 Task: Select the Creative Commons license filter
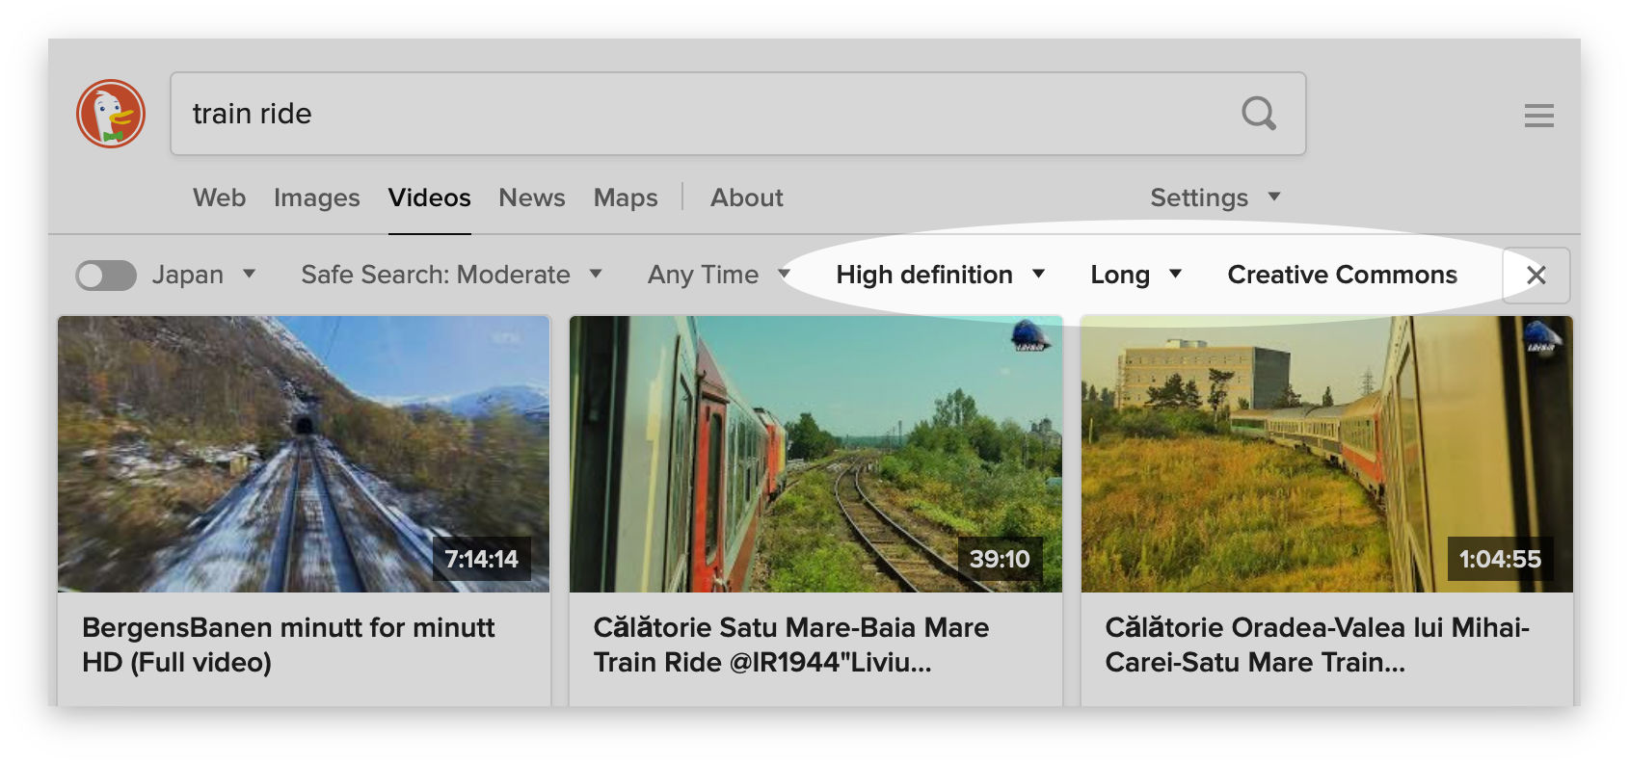coord(1342,275)
